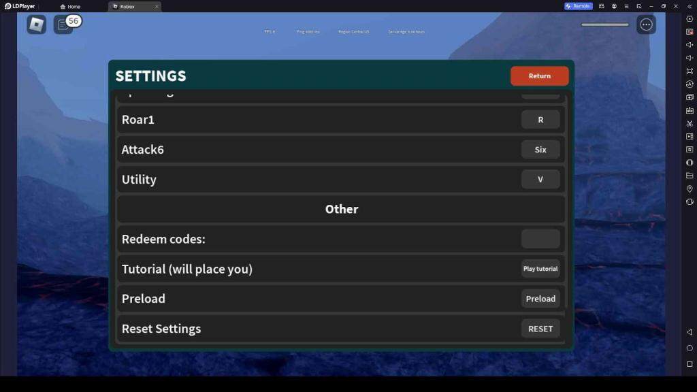Open the keyboard mapping icon in sidebar
The height and width of the screenshot is (392, 697).
click(690, 31)
